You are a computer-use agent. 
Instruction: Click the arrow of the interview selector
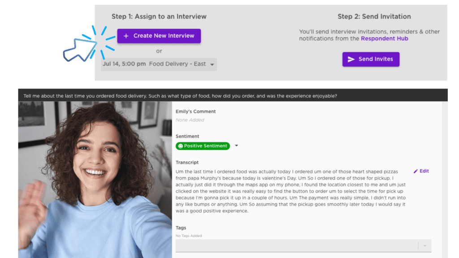pos(212,64)
